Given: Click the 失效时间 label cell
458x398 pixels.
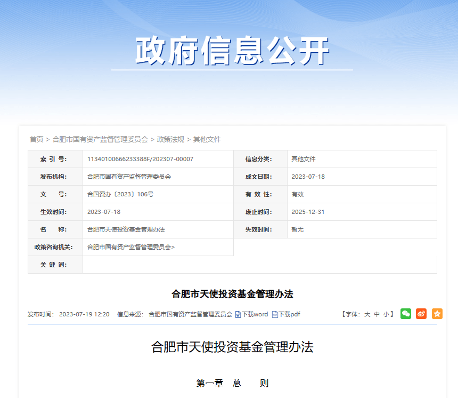Looking at the screenshot, I should [260, 229].
